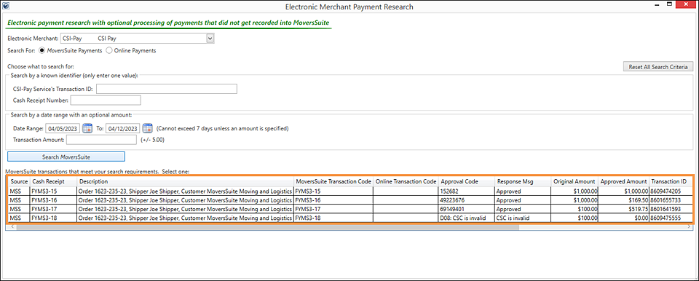
Task: Click the Search MoversSuite button
Action: tap(66, 157)
